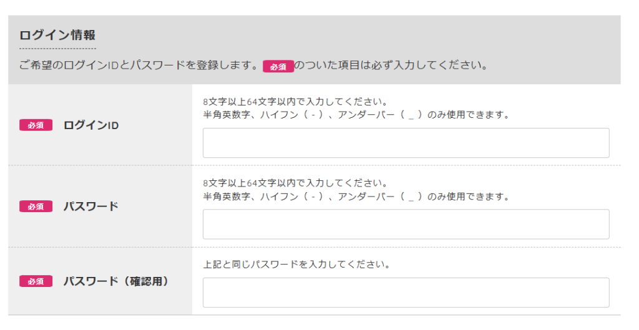Viewport: 639px width, 330px height.
Task: Click the のついた項目は必ず入力してください text
Action: pyautogui.click(x=390, y=66)
